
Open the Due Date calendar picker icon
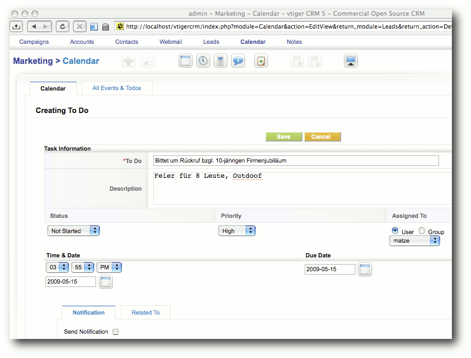[365, 269]
